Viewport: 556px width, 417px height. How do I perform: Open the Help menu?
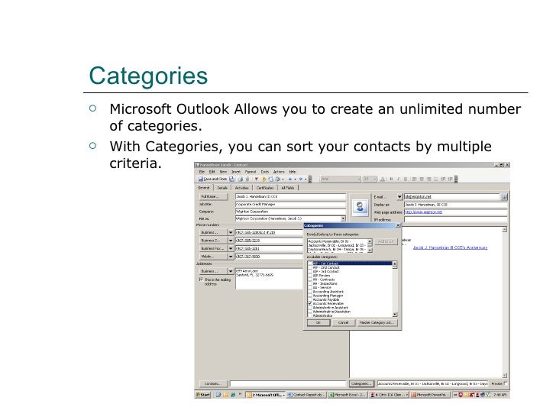tap(293, 172)
